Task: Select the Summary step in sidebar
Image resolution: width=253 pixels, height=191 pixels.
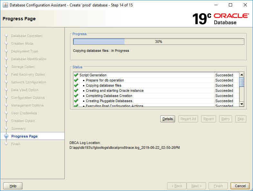Action: coord(18,129)
